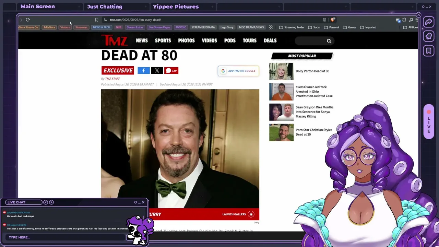
Task: Open the Sean Grayson Dies story
Action: [x=315, y=112]
